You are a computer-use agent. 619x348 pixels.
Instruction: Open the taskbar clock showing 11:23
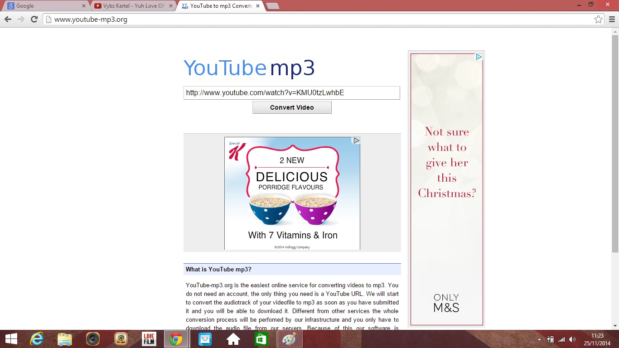click(597, 339)
